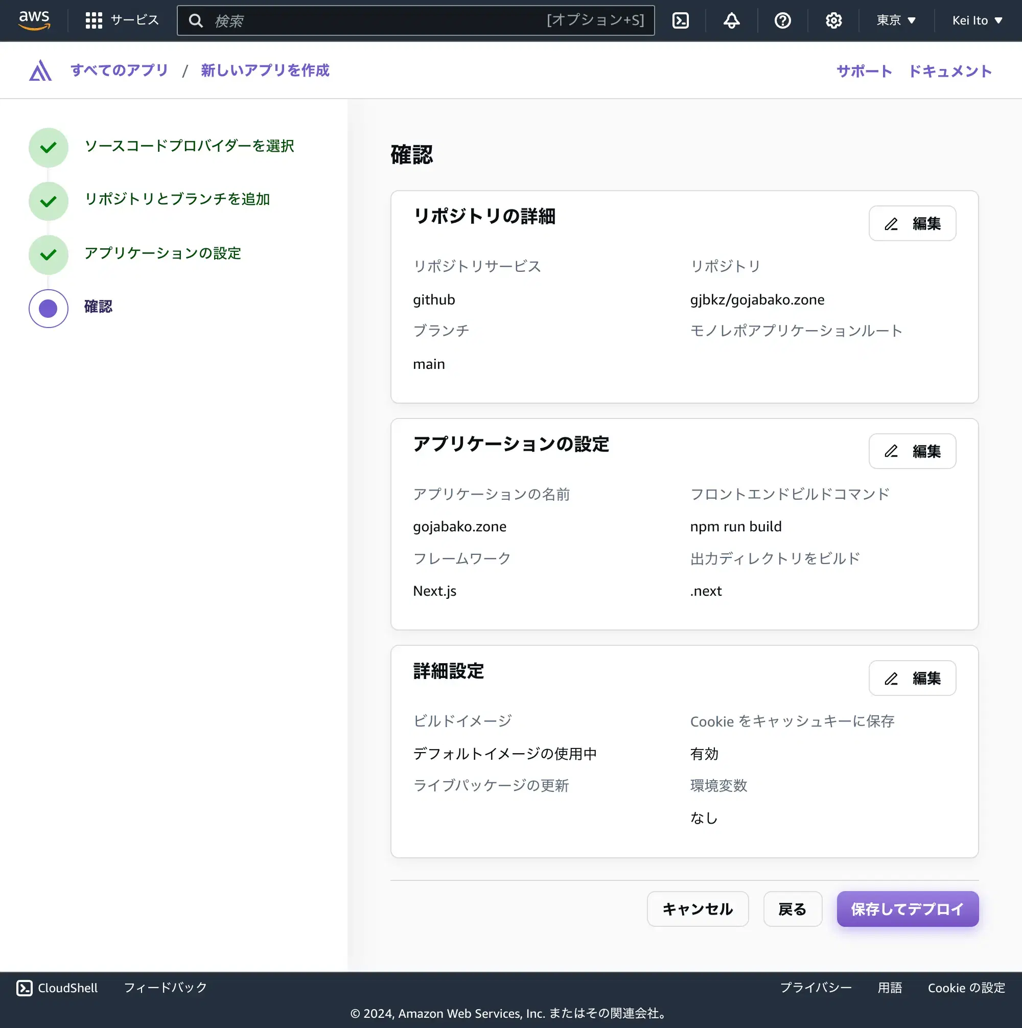Open the services grid icon
This screenshot has width=1022, height=1028.
tap(94, 20)
